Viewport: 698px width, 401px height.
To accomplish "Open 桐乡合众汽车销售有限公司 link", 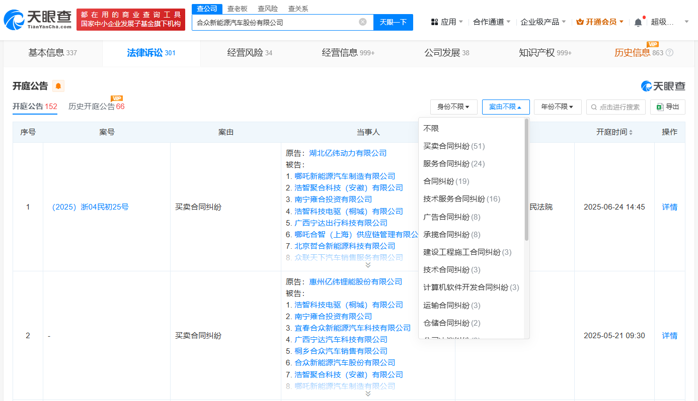I will 341,351.
